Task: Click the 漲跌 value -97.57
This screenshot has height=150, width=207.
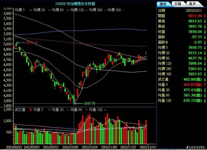Action: (196, 37)
